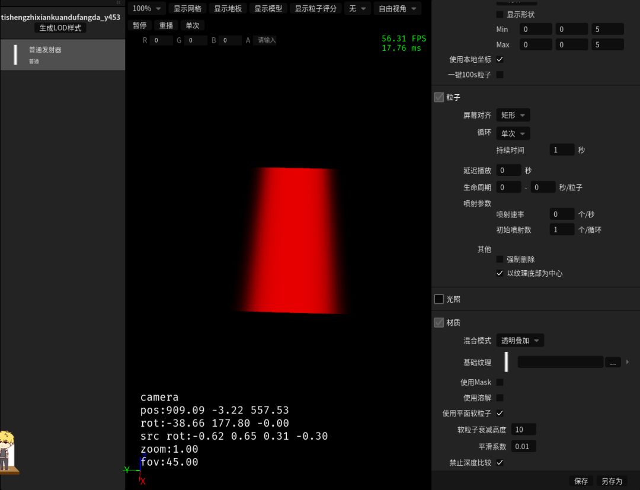
Task: Click the dropdown arrow on the 100% zoom selector
Action: pyautogui.click(x=158, y=9)
